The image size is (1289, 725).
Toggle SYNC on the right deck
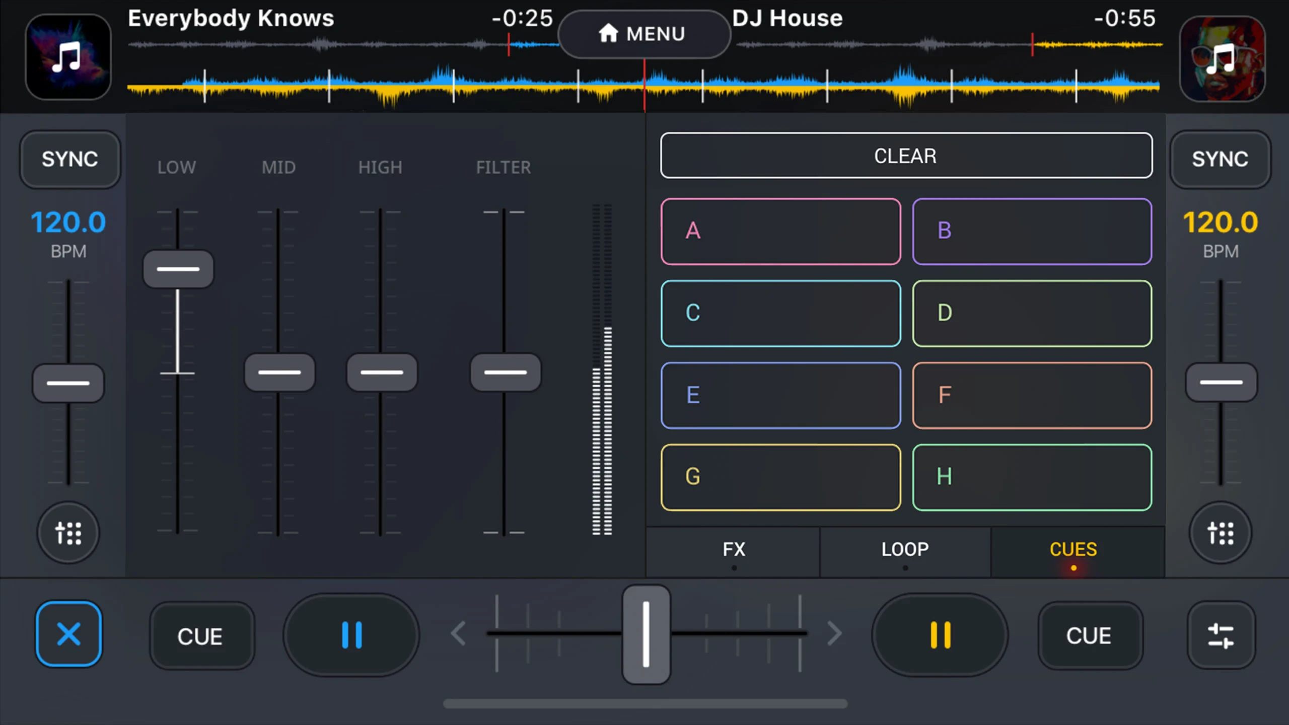(1220, 159)
